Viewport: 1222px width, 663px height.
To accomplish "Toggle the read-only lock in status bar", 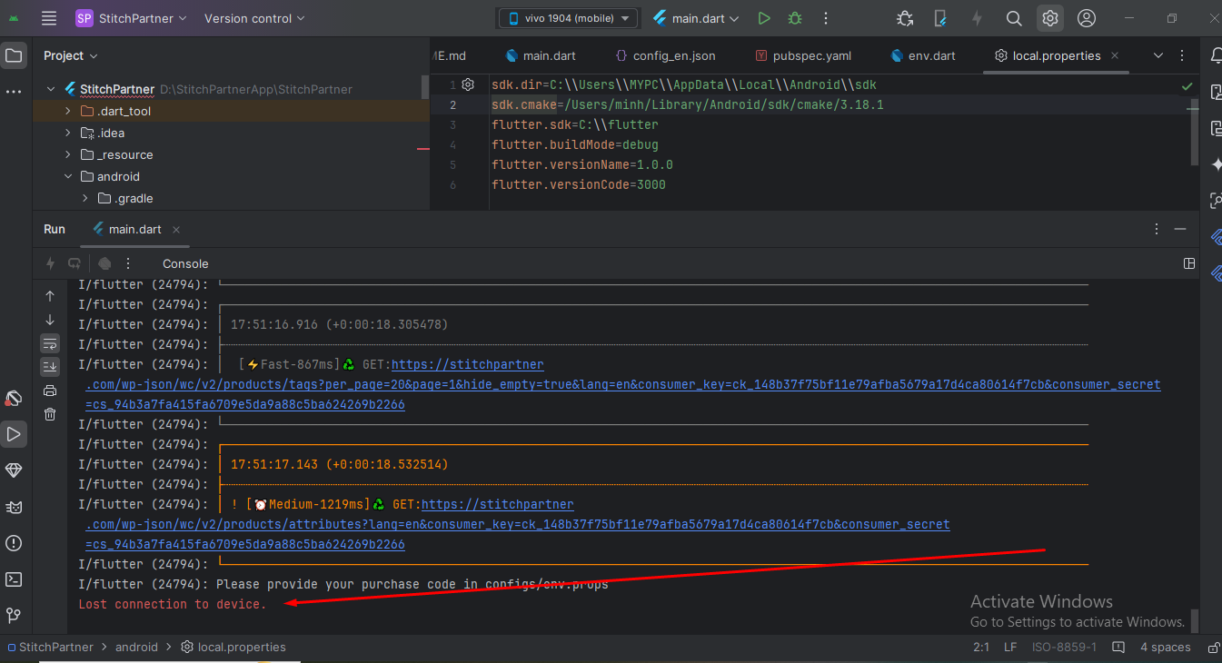I will tap(1214, 648).
